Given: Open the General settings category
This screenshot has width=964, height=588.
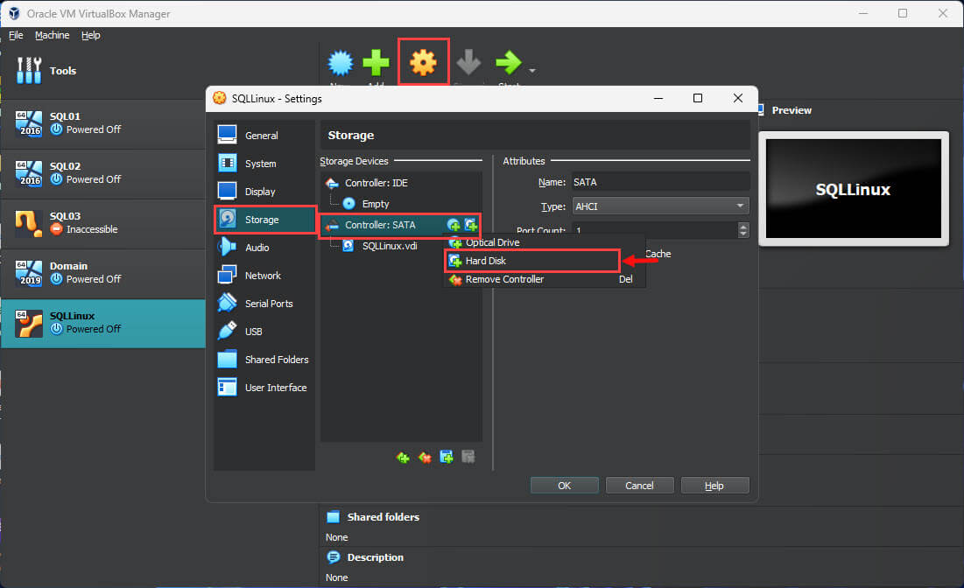Looking at the screenshot, I should point(264,135).
